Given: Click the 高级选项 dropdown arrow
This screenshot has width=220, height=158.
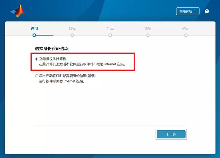Looking at the screenshot, I should pos(195,11).
